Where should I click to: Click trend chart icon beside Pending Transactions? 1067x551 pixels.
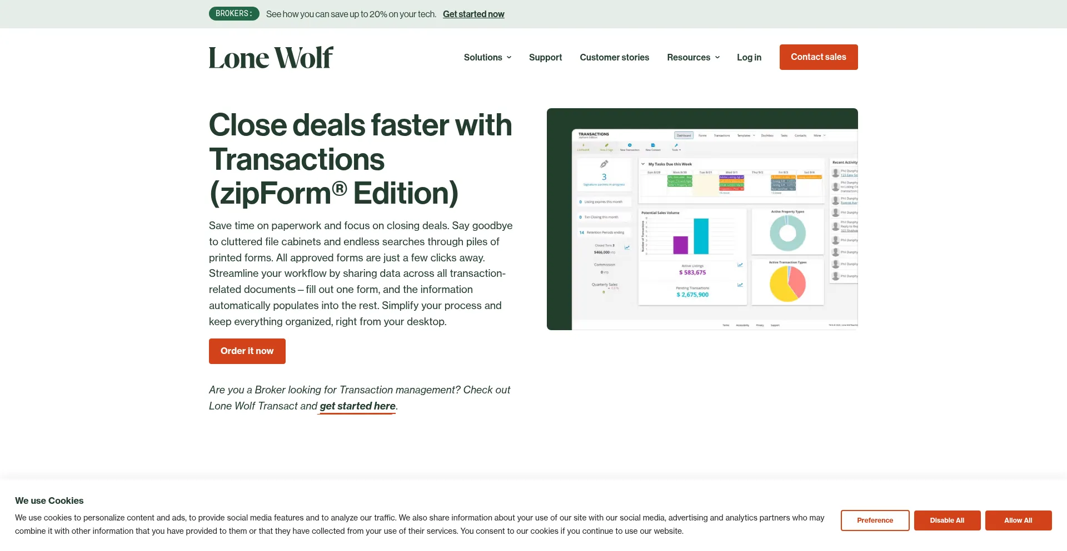point(740,285)
